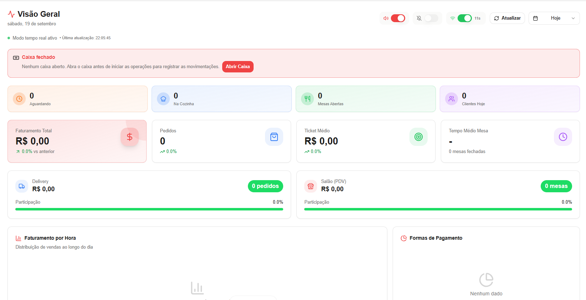586x300 pixels.
Task: Click the Faturamento Total R$ 0,00 value
Action: pos(32,141)
